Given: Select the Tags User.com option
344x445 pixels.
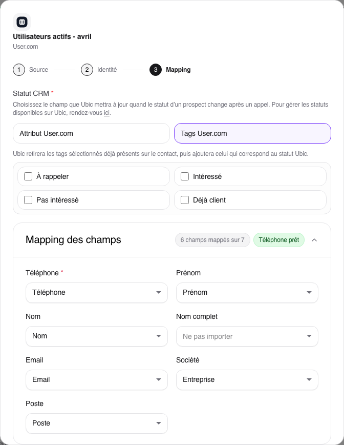Looking at the screenshot, I should (x=252, y=133).
